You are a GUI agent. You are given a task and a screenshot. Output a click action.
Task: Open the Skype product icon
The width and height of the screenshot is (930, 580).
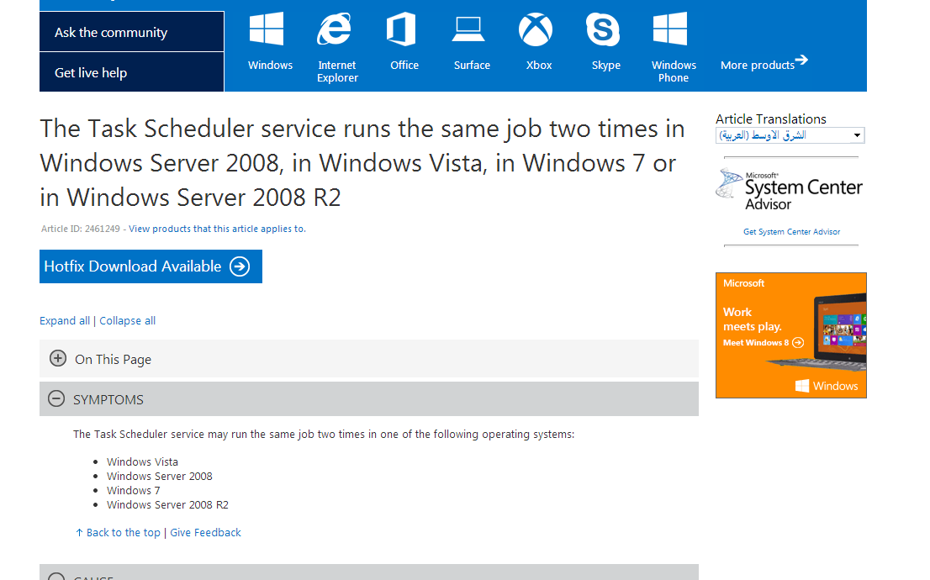point(603,29)
